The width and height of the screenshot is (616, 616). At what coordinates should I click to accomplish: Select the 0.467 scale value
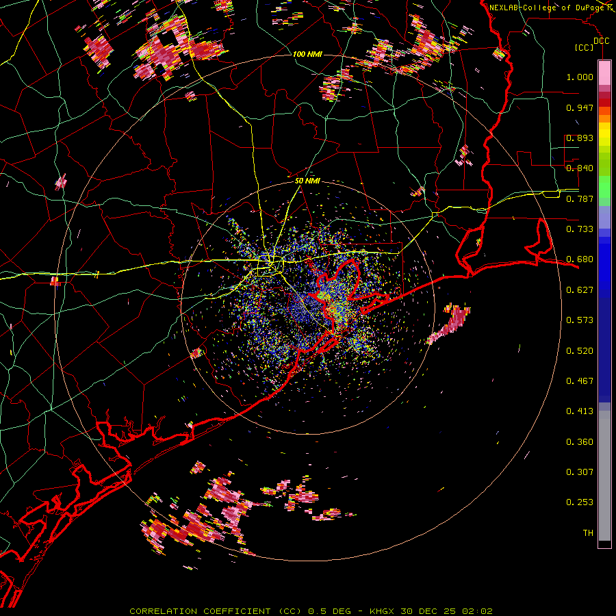[x=580, y=381]
